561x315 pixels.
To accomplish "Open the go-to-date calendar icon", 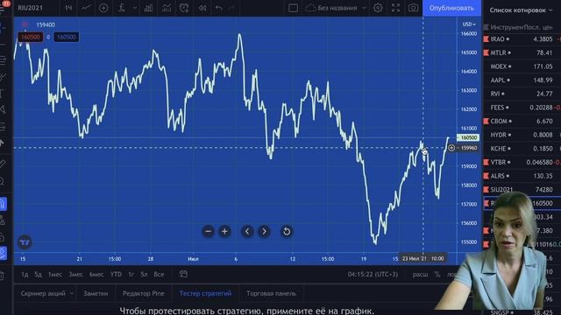I will click(x=183, y=274).
